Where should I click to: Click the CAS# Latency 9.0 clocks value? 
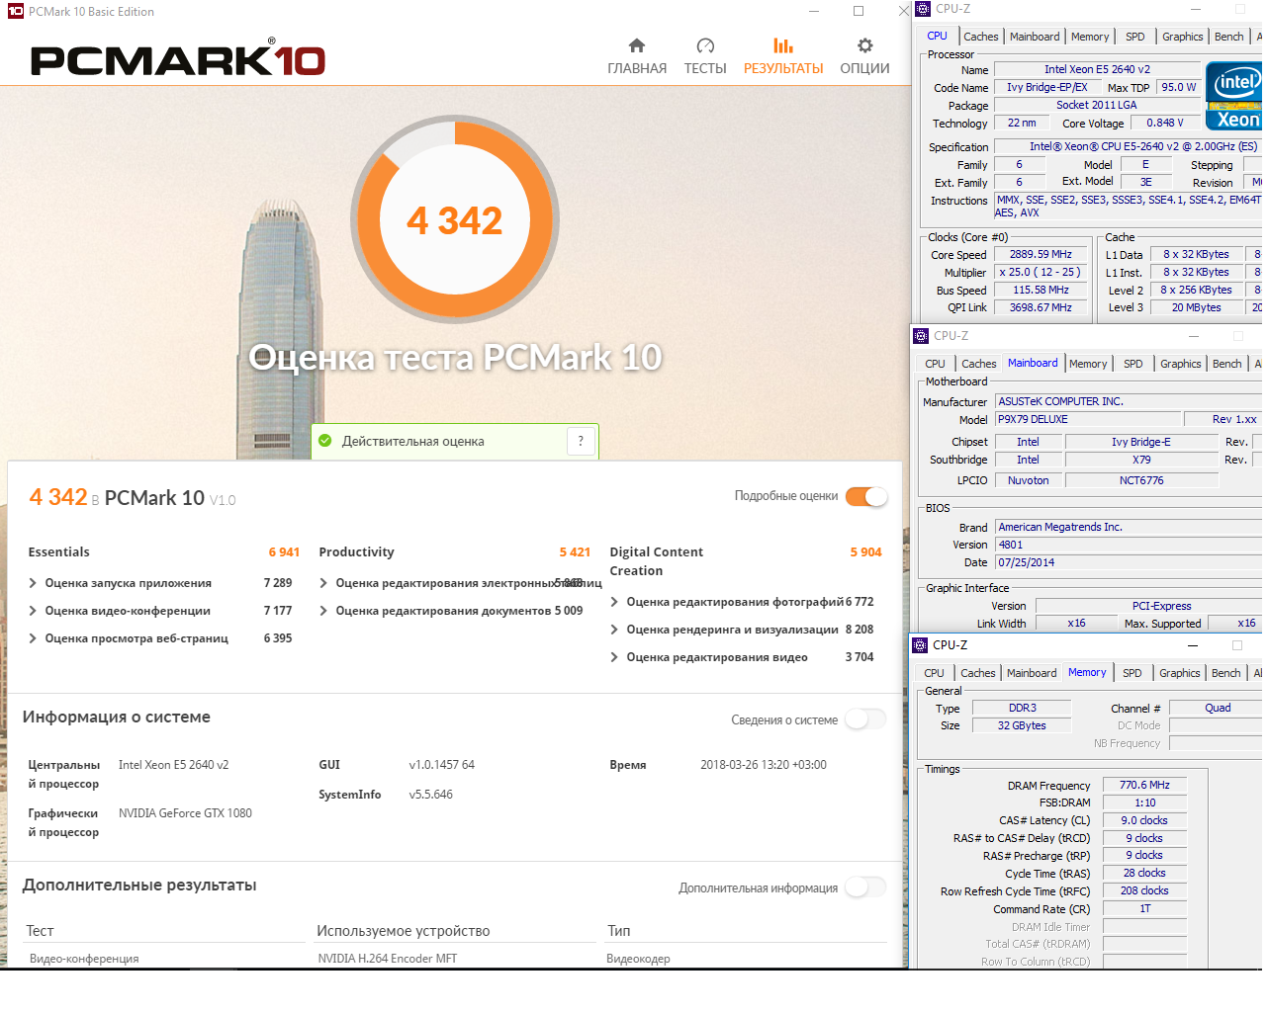tap(1144, 820)
